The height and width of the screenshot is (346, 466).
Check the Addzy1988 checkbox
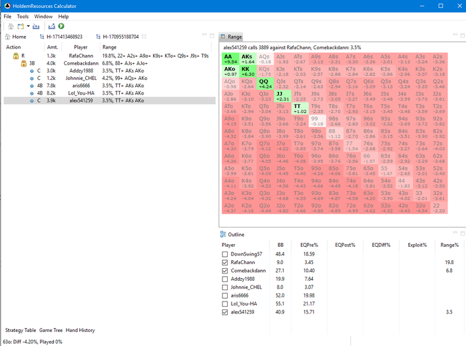(225, 279)
